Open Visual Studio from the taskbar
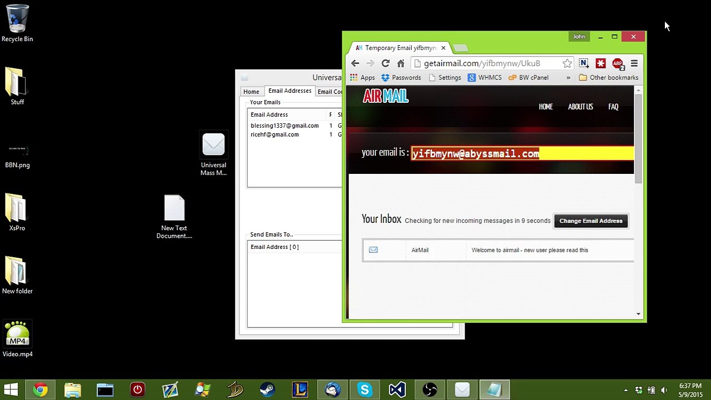The height and width of the screenshot is (400, 711). coord(397,390)
